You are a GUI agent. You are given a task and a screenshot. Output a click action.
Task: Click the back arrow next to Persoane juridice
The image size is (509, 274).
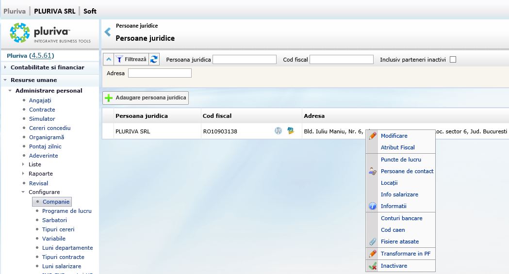click(108, 32)
